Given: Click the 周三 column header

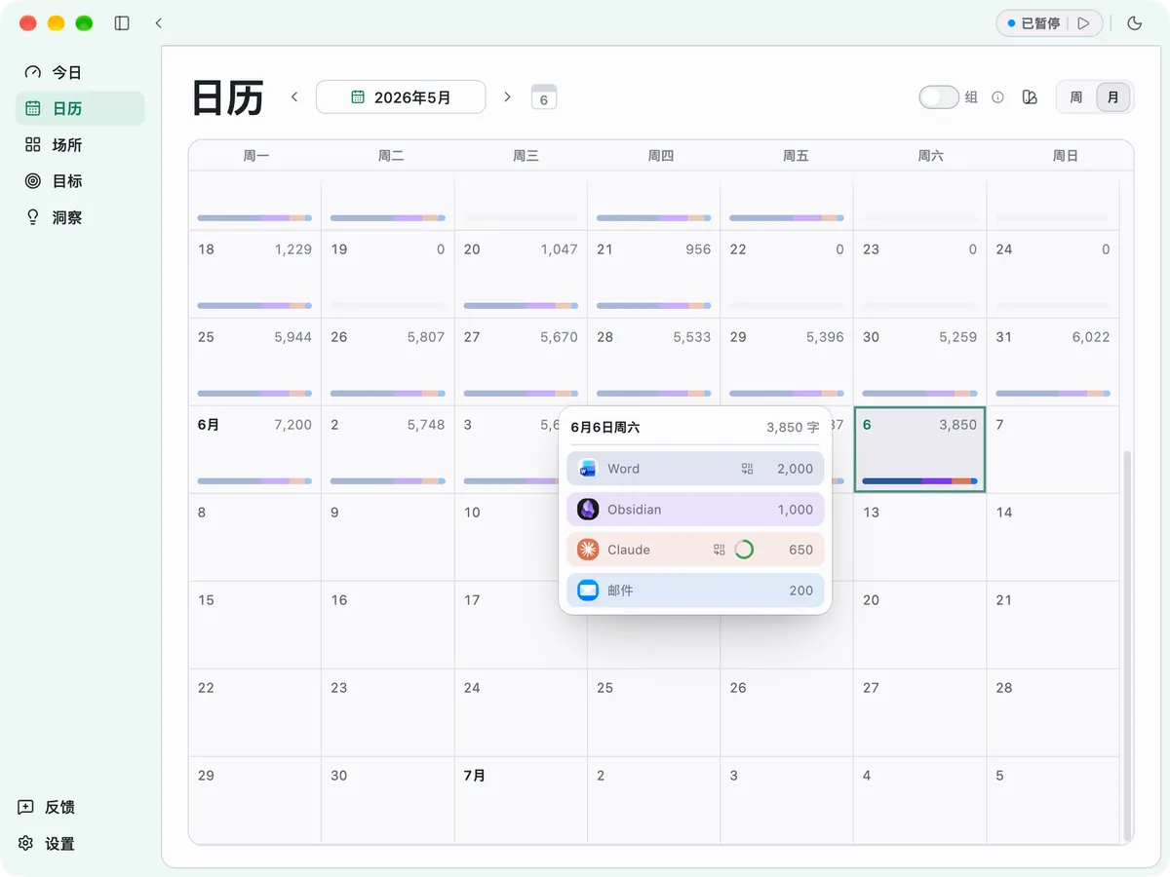Looking at the screenshot, I should pos(526,156).
